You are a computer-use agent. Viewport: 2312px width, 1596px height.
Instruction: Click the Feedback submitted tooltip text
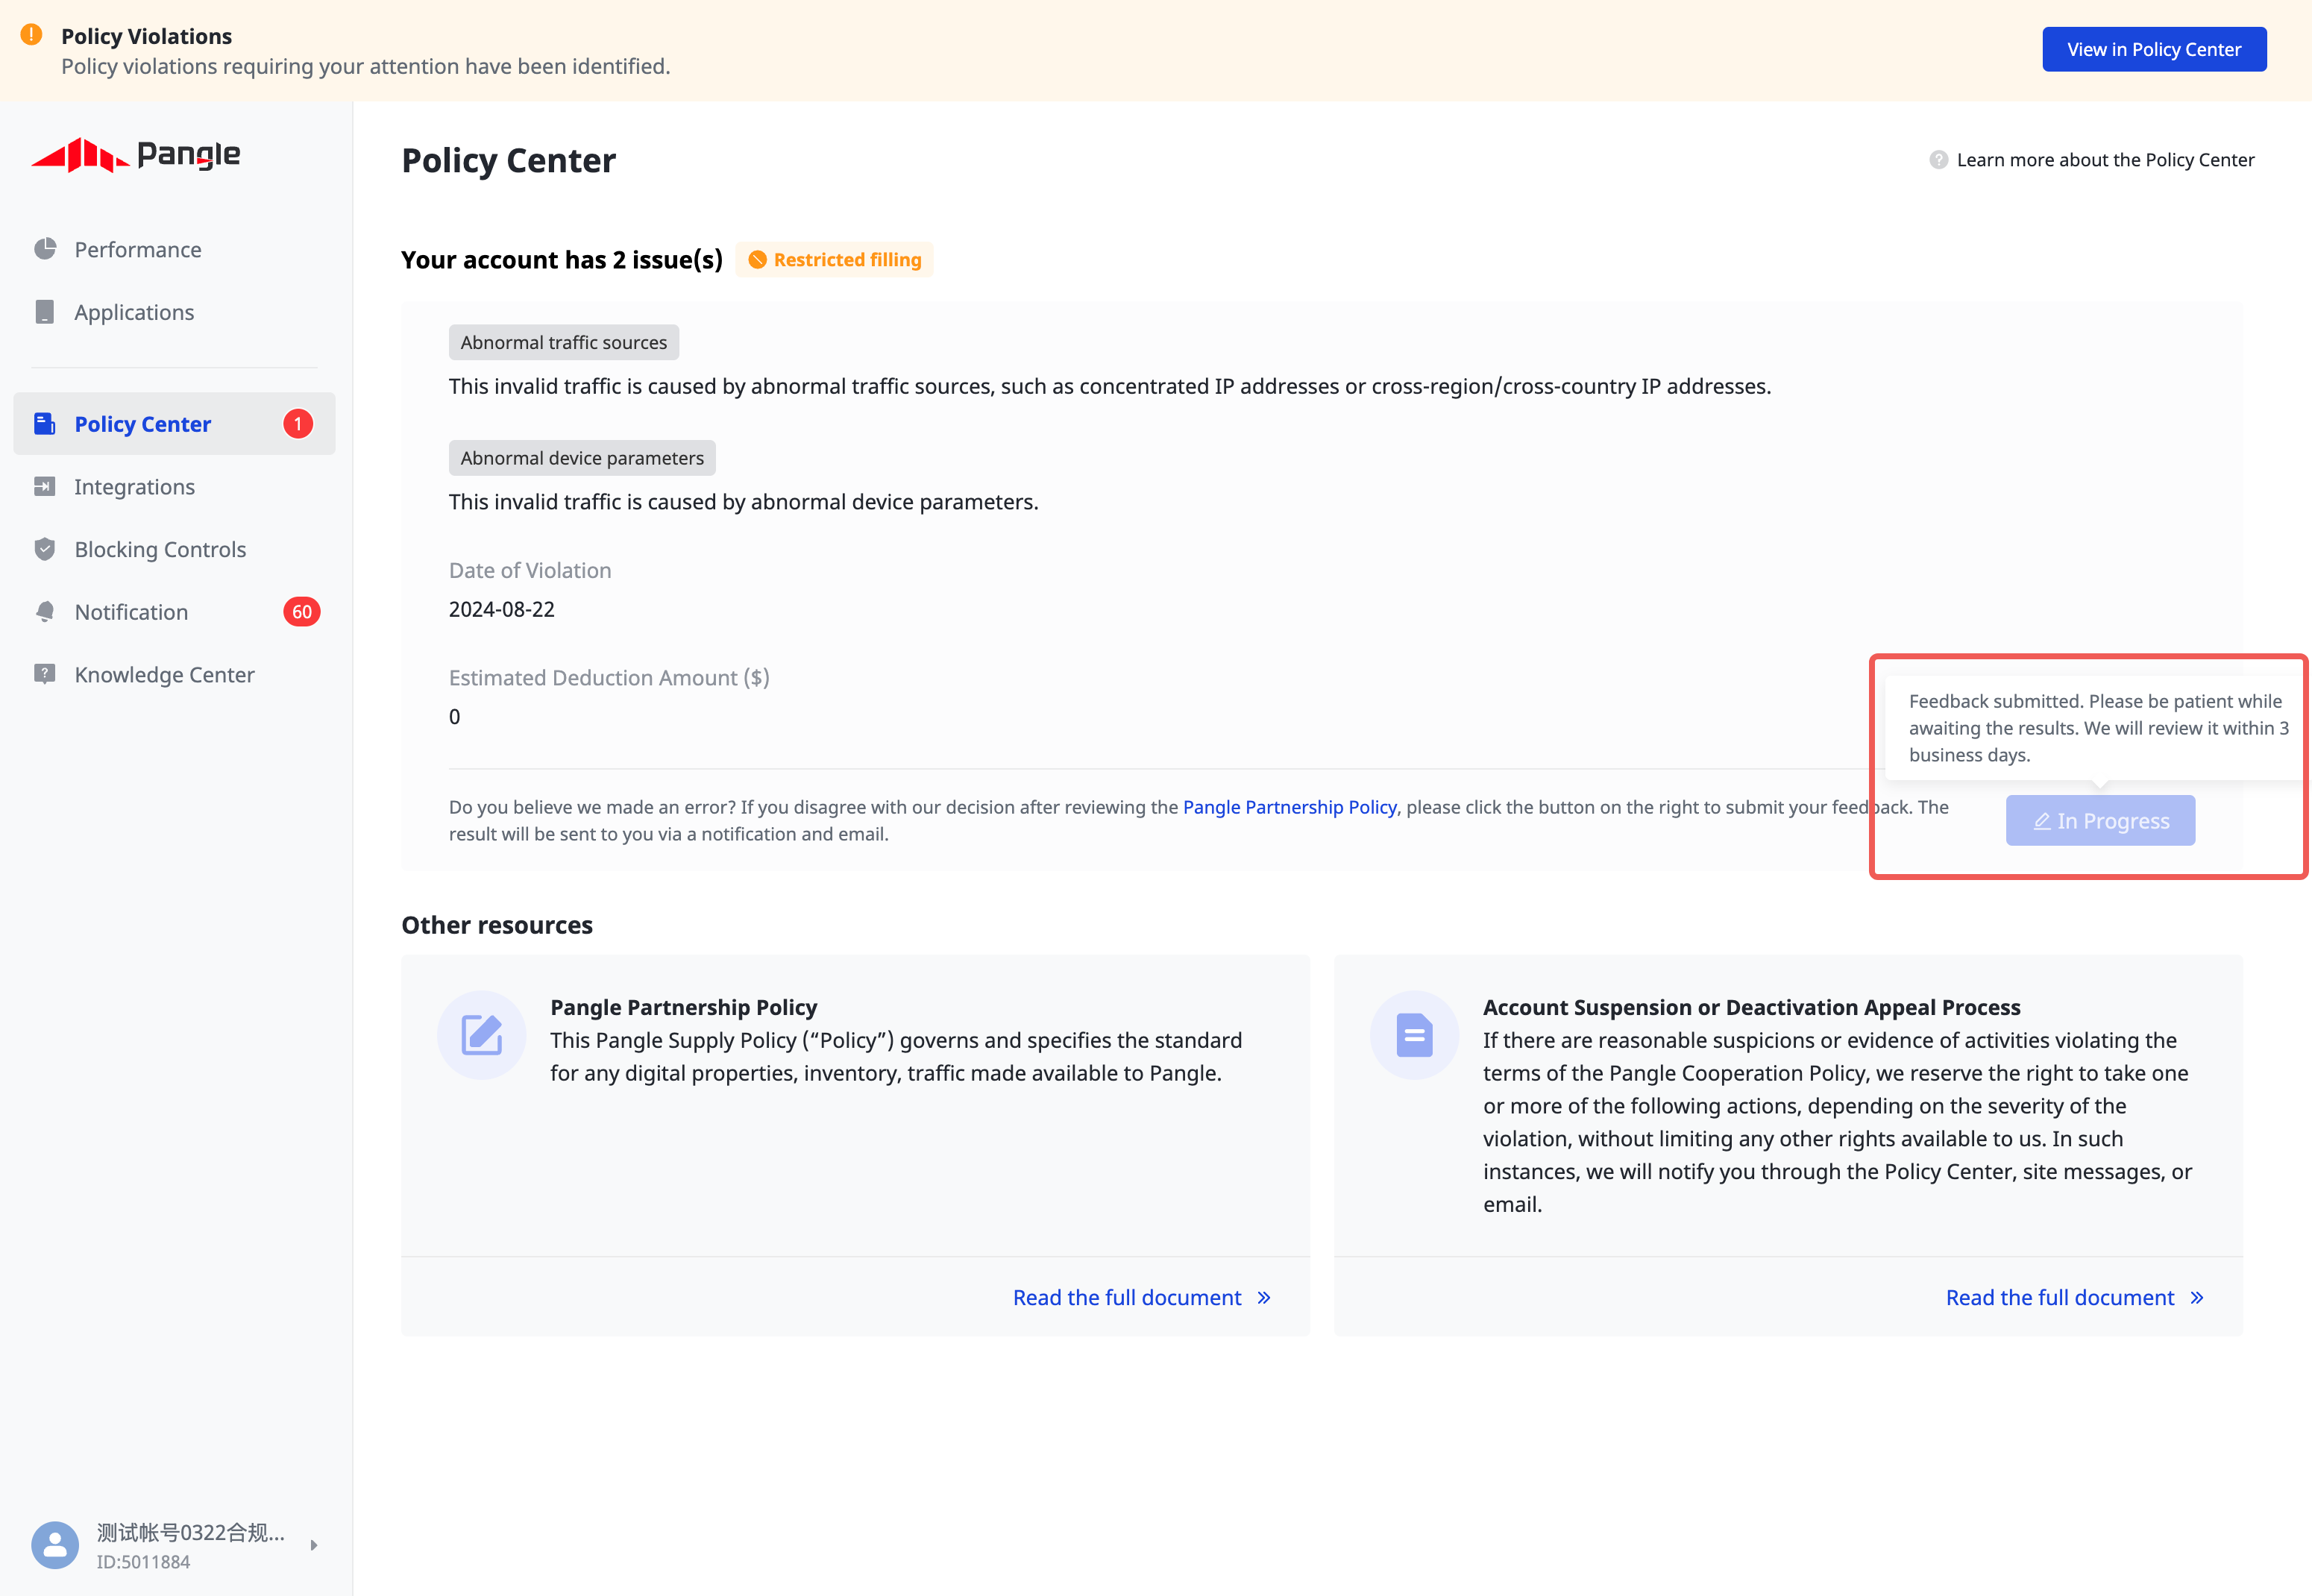tap(2098, 728)
